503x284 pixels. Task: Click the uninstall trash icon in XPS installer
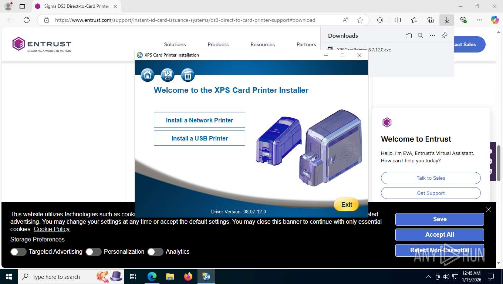188,75
